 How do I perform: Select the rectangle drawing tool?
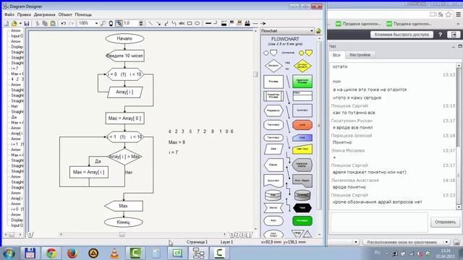[x=190, y=23]
